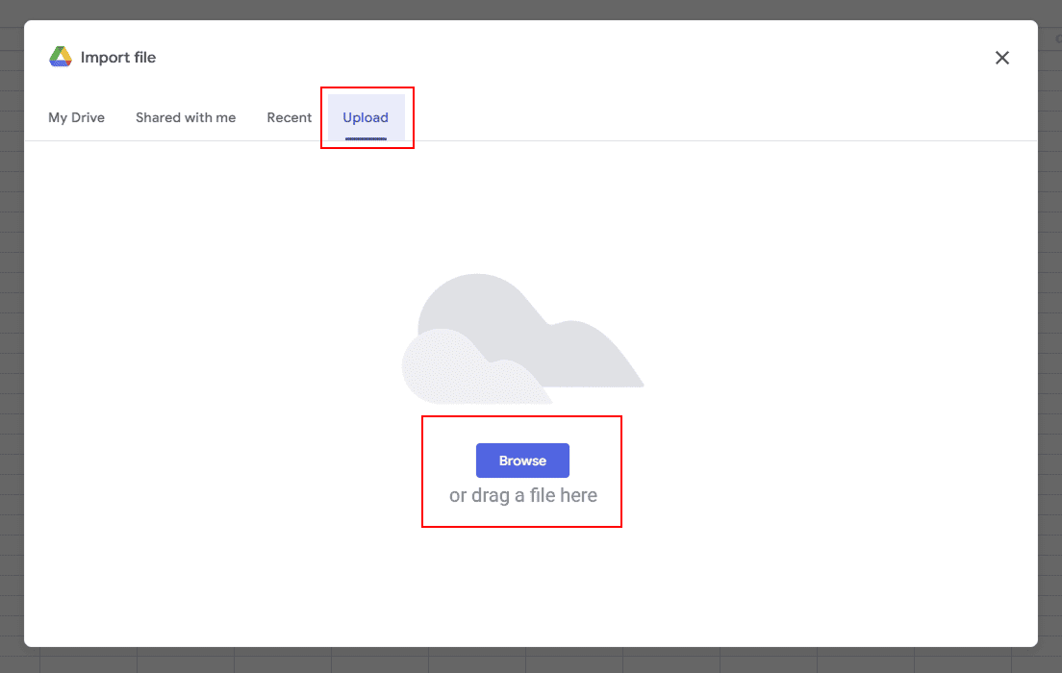Screen dimensions: 1062x673
Task: Select the Recent tab
Action: pos(290,117)
